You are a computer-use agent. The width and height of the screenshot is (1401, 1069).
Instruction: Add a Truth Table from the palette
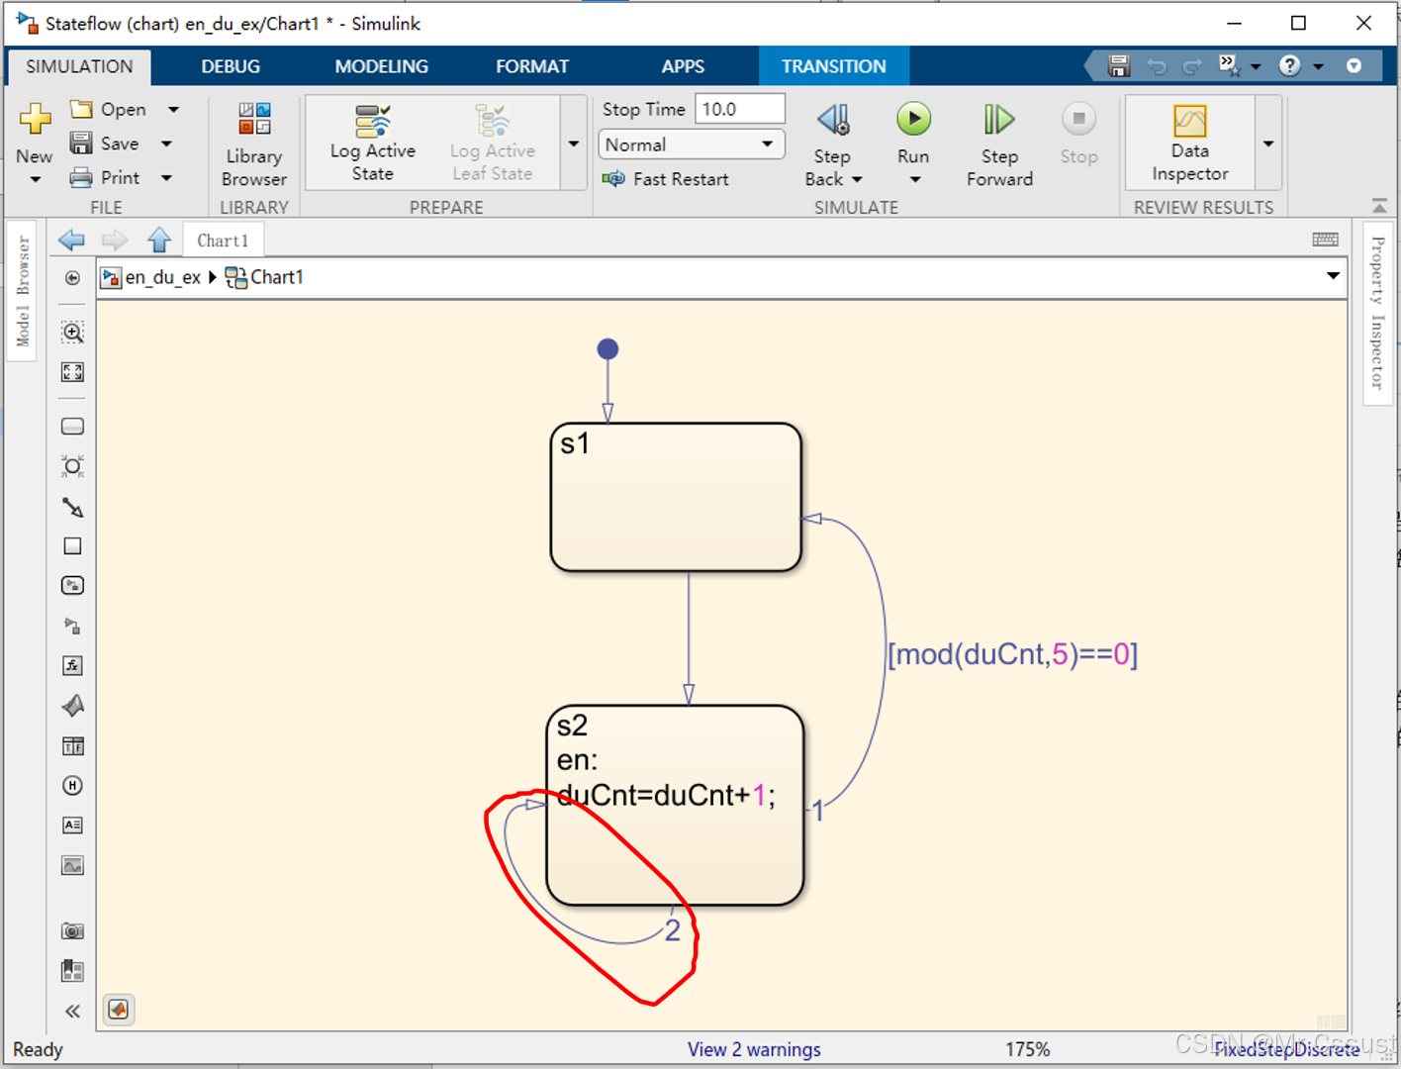click(x=72, y=746)
